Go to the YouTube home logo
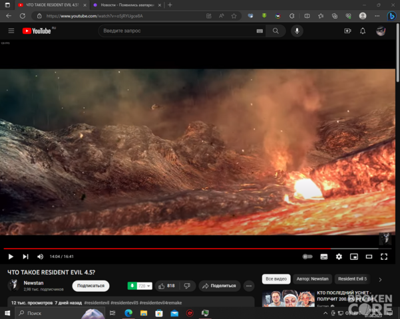 [x=37, y=31]
